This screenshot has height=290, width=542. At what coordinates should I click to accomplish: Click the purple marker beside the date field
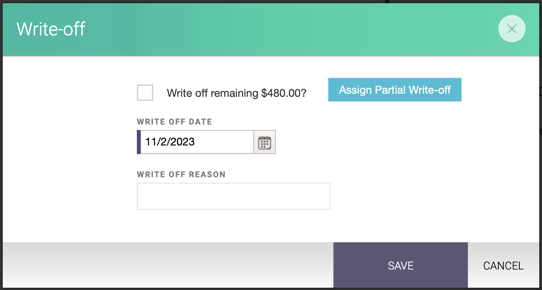click(139, 142)
